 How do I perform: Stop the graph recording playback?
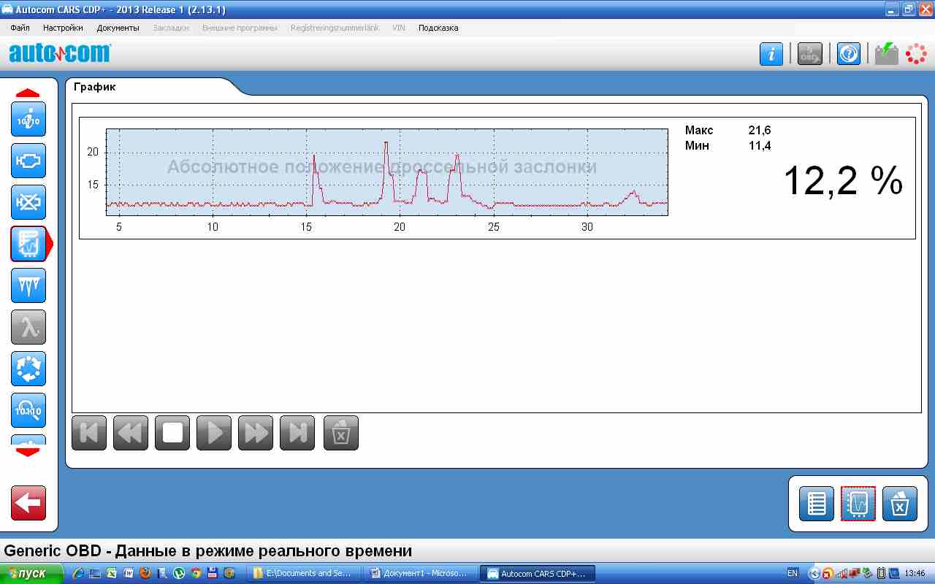[x=172, y=433]
